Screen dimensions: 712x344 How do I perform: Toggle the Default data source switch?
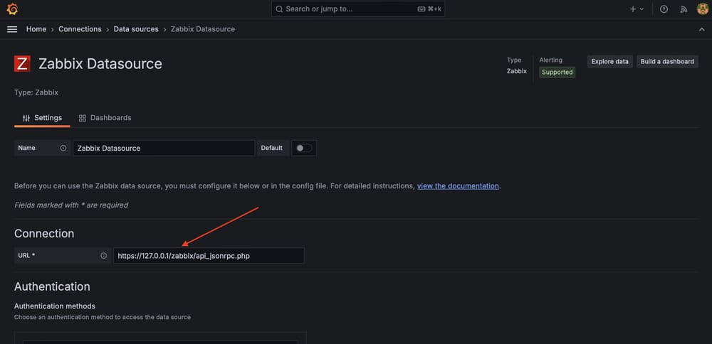[x=304, y=149]
